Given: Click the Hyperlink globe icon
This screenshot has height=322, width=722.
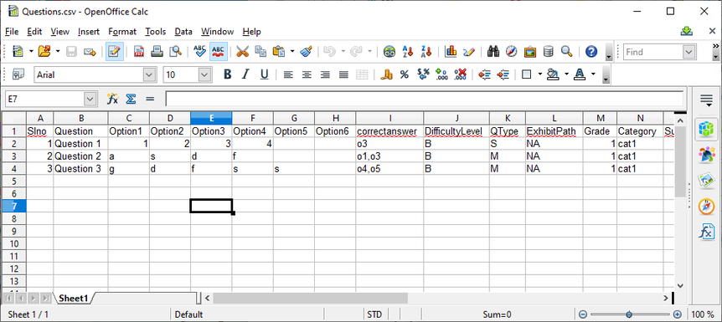Looking at the screenshot, I should coord(389,52).
